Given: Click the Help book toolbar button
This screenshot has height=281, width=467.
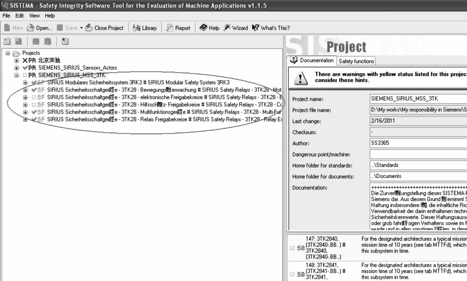Looking at the screenshot, I should (209, 28).
